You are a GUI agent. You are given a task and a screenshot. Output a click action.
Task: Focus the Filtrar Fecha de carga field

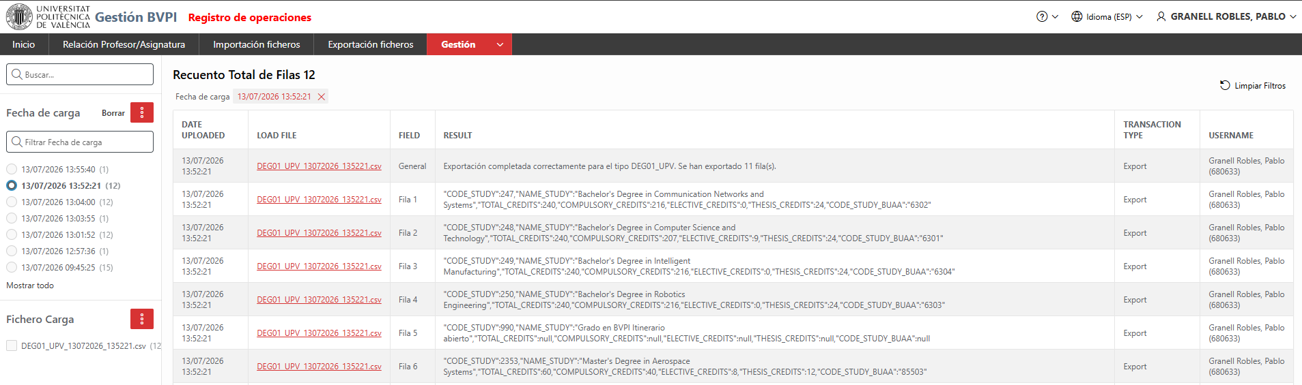click(80, 142)
